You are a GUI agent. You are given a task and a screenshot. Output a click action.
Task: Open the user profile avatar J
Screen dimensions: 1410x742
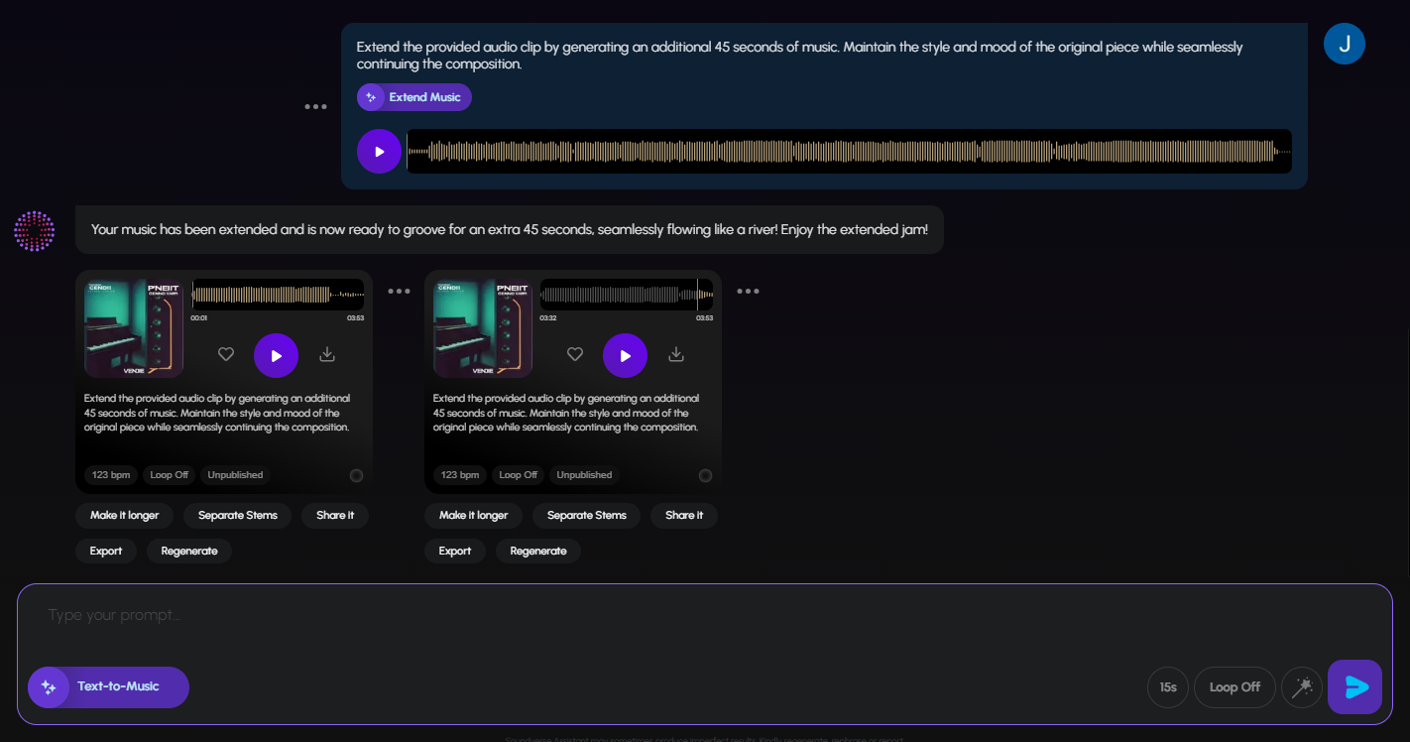1345,44
